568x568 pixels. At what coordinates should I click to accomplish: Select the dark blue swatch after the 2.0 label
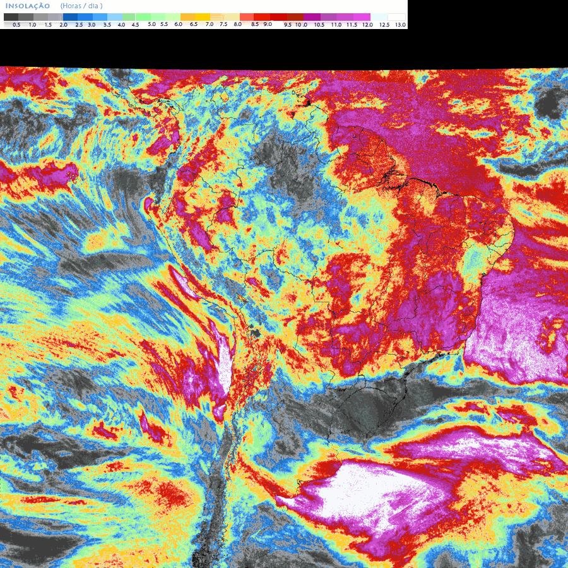[x=70, y=17]
